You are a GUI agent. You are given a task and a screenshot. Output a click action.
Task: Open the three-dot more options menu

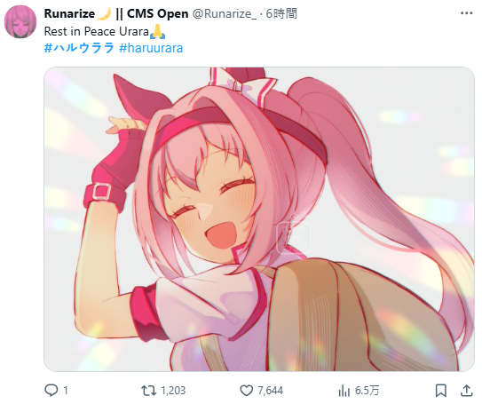pyautogui.click(x=466, y=13)
